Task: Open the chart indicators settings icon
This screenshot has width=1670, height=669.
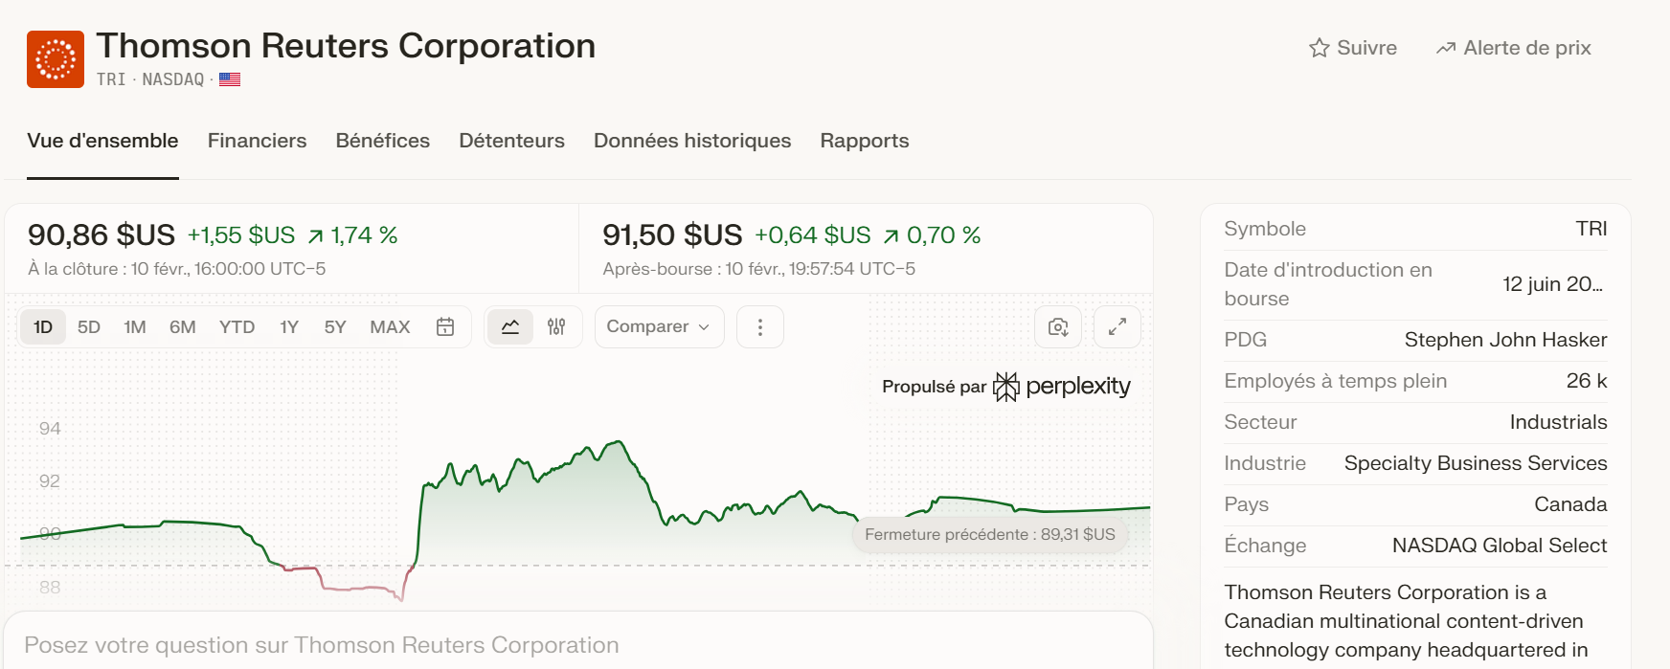Action: pos(556,326)
